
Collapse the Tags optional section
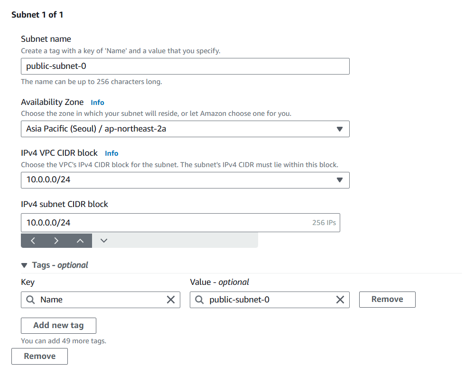point(25,265)
